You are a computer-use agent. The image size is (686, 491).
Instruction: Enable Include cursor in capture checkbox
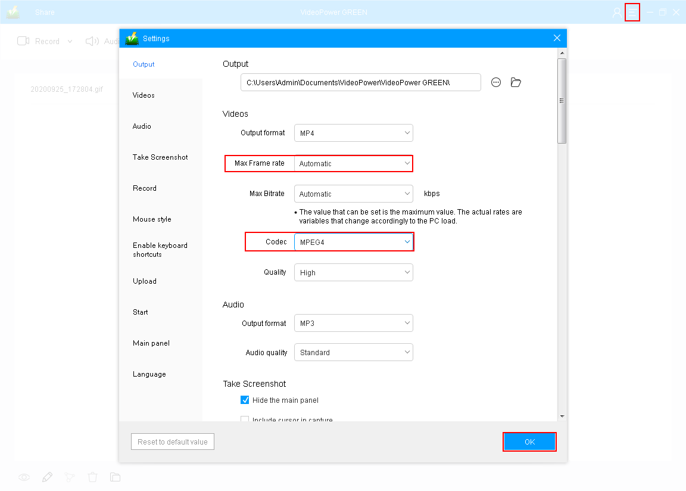[245, 419]
